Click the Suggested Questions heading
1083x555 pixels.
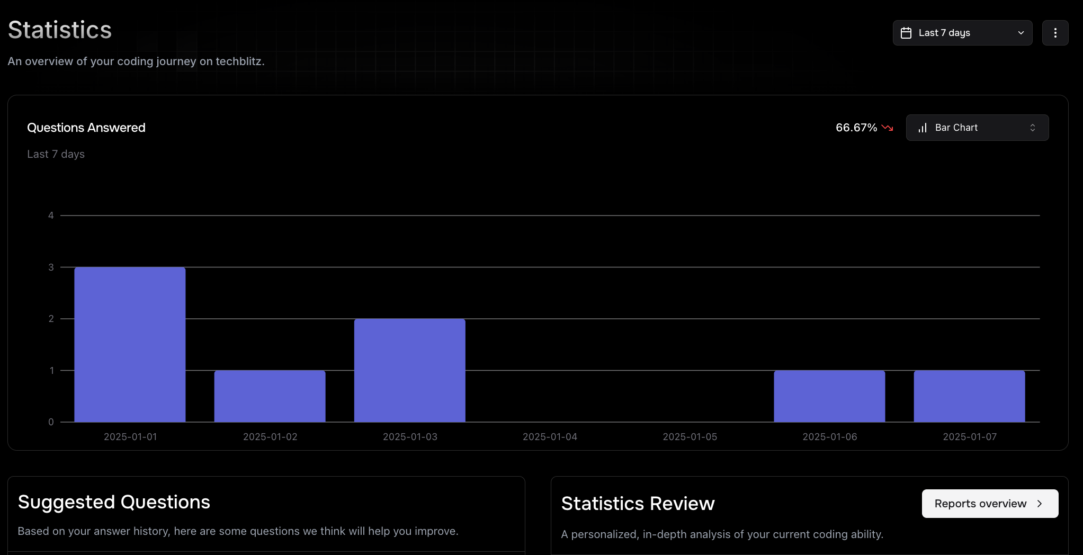click(x=114, y=502)
